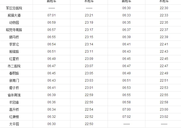Image resolution: width=181 pixels, height=128 pixels.
Task: Select the 红牌楼 station label
Action: (14, 117)
